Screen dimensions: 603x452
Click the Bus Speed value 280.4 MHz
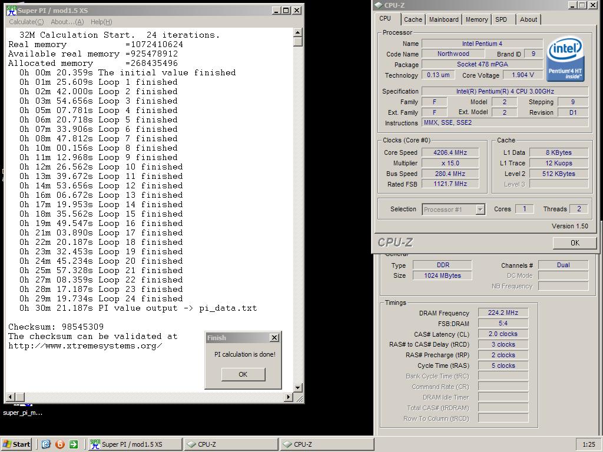tap(450, 174)
